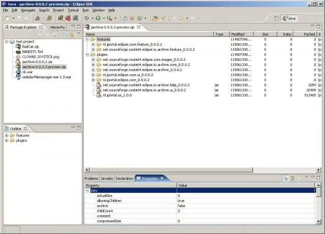Viewport: 325px width, 234px height.
Task: Collapse the Info category in Properties
Action: pos(87,191)
